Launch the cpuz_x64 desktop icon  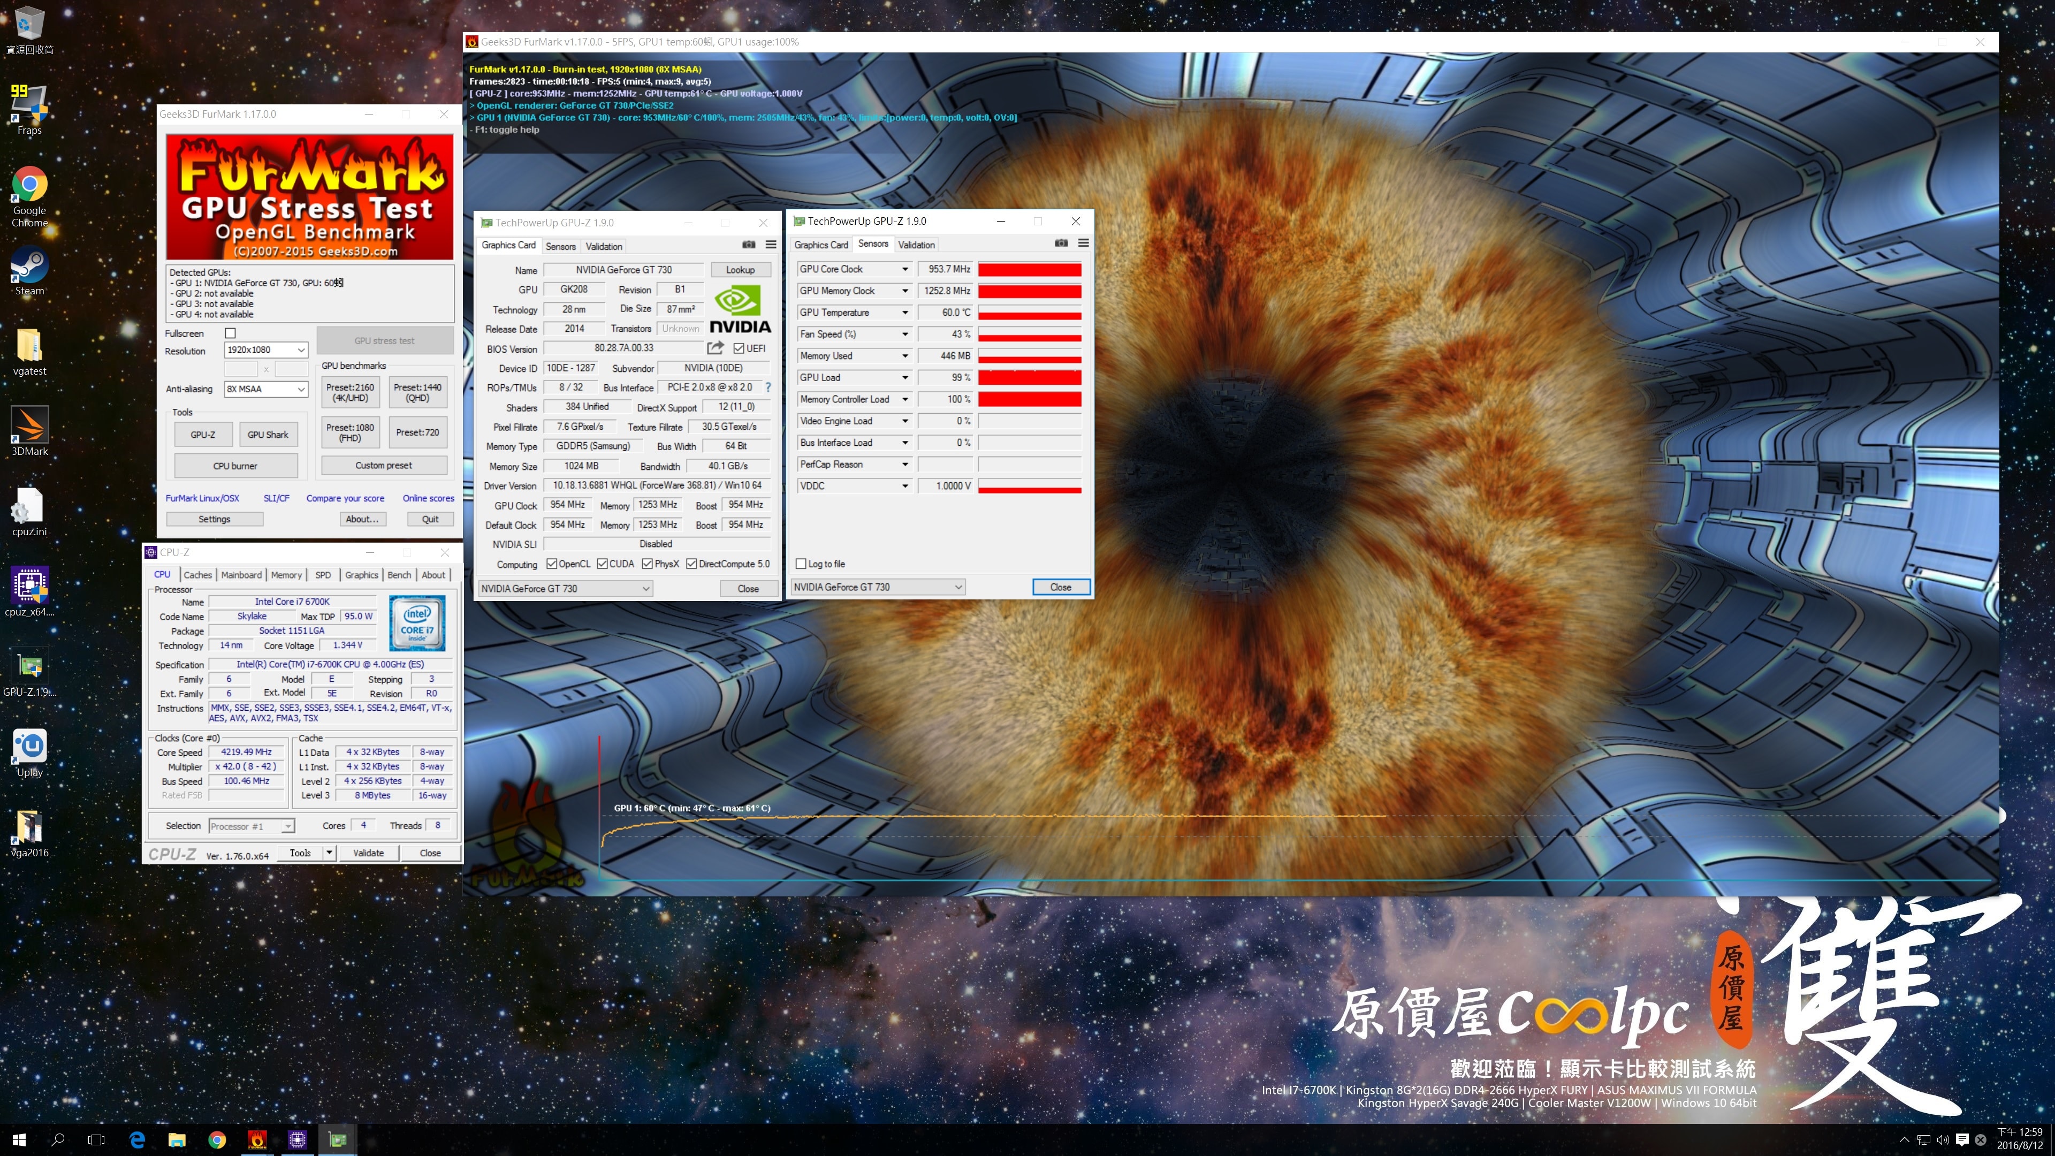(x=29, y=592)
